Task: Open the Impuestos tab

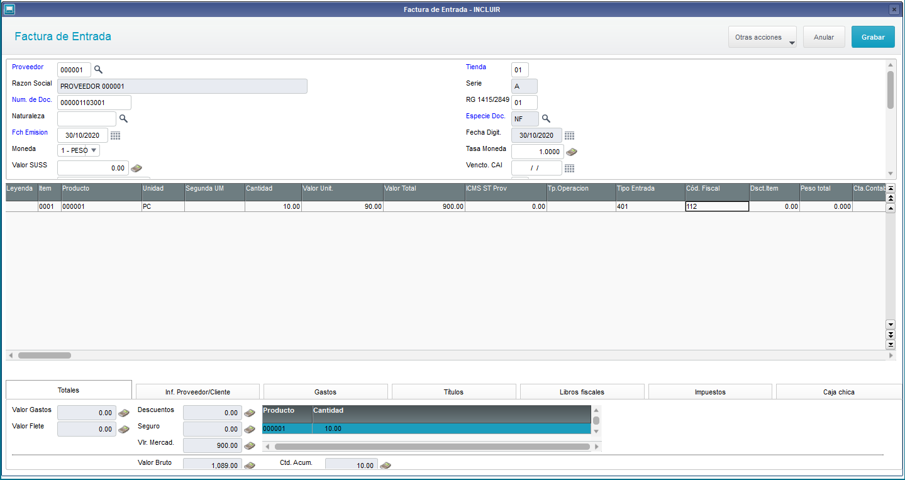Action: pyautogui.click(x=710, y=392)
